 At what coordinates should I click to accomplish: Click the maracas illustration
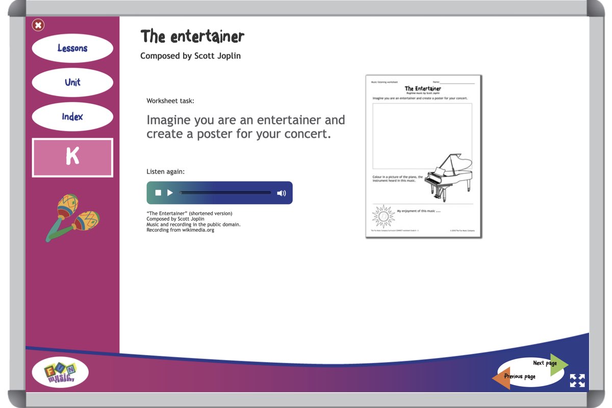pos(72,218)
